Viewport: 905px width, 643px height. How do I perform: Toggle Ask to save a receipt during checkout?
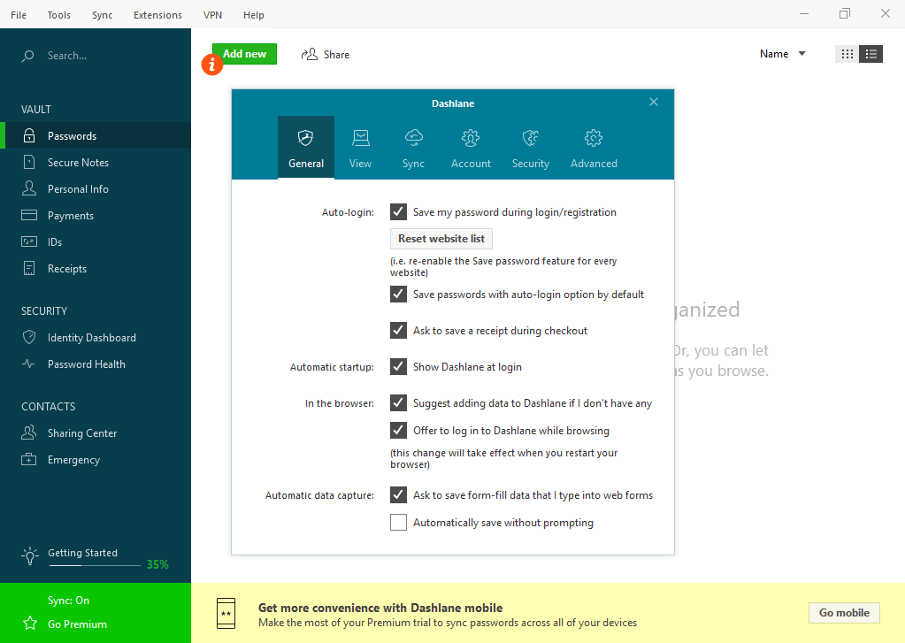click(x=398, y=330)
